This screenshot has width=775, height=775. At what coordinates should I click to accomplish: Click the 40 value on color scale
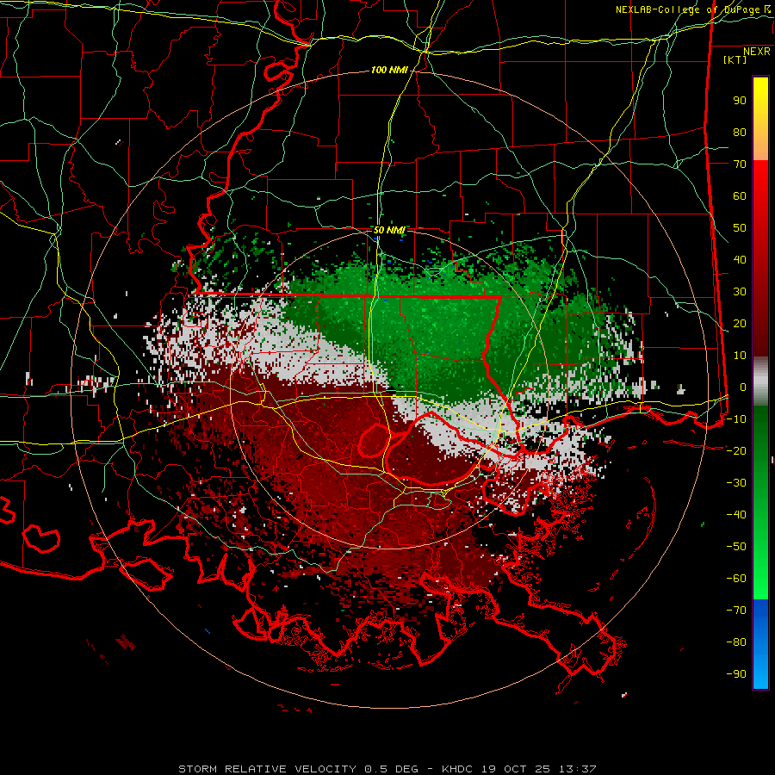coord(740,260)
